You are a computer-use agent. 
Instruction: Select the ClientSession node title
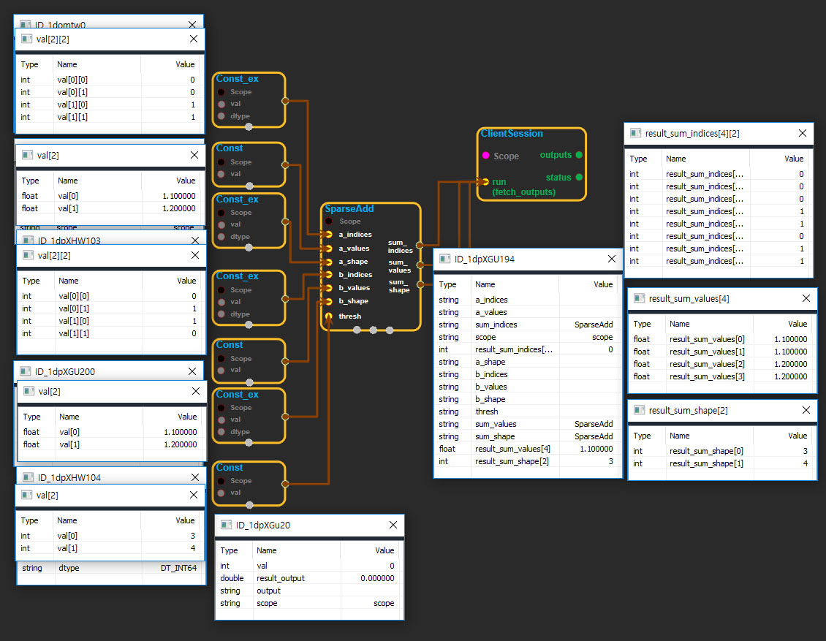[x=512, y=134]
